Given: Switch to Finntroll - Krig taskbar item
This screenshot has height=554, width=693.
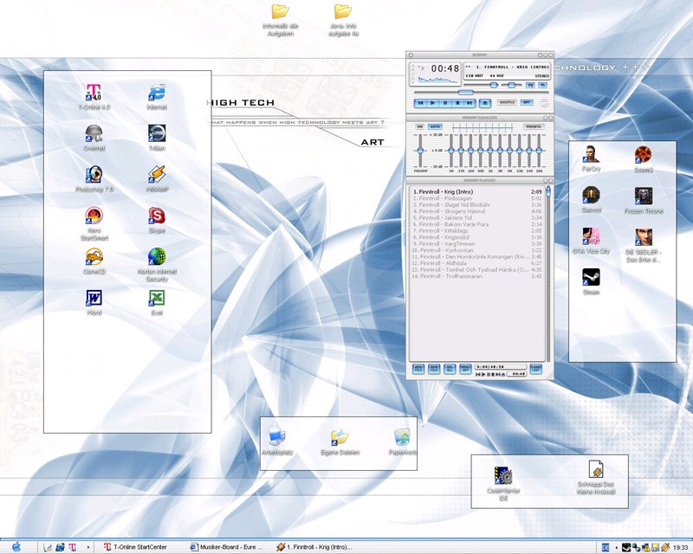Looking at the screenshot, I should pos(314,547).
